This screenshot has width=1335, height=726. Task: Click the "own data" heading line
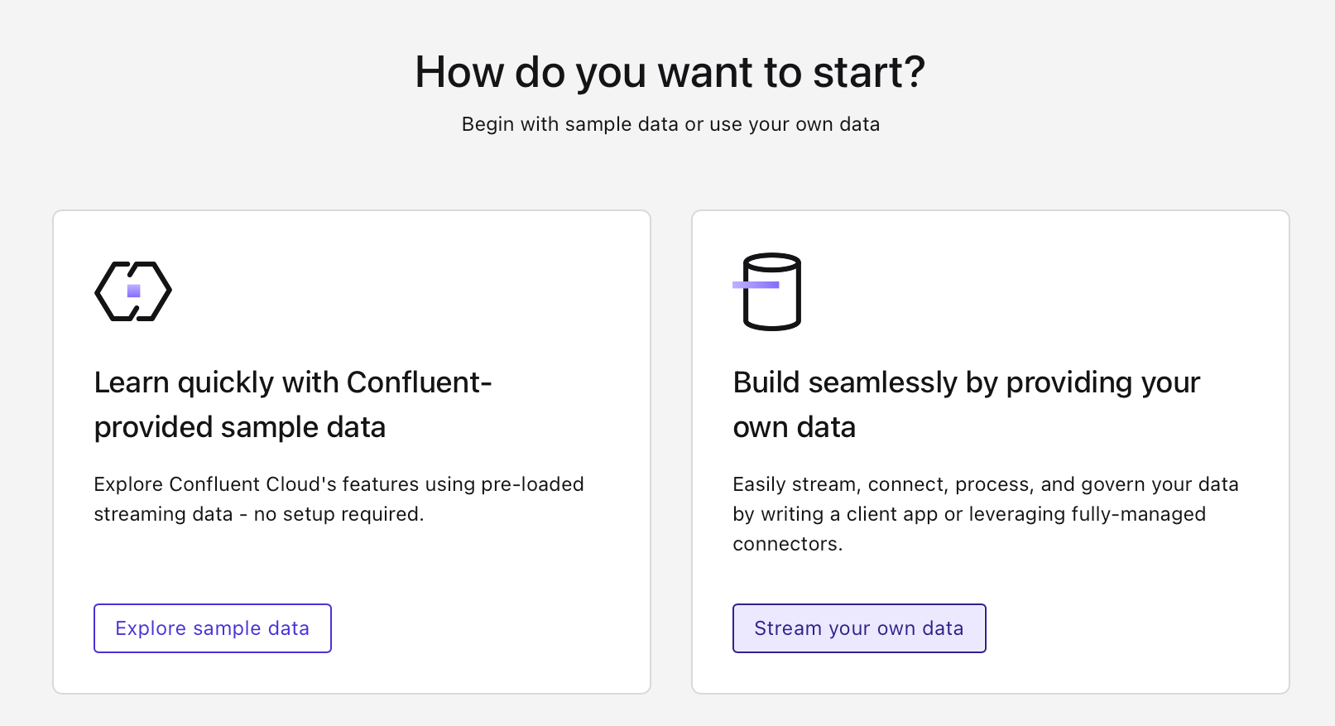(x=794, y=427)
